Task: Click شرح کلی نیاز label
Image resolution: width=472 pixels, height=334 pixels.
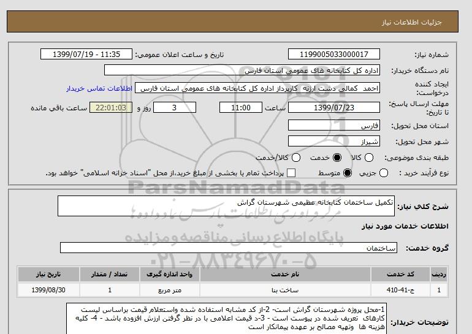Action: [423, 207]
